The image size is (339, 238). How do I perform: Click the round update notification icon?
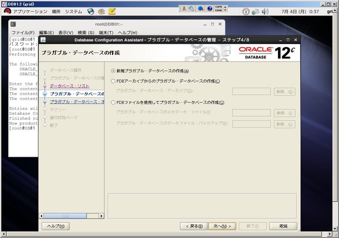coord(246,11)
